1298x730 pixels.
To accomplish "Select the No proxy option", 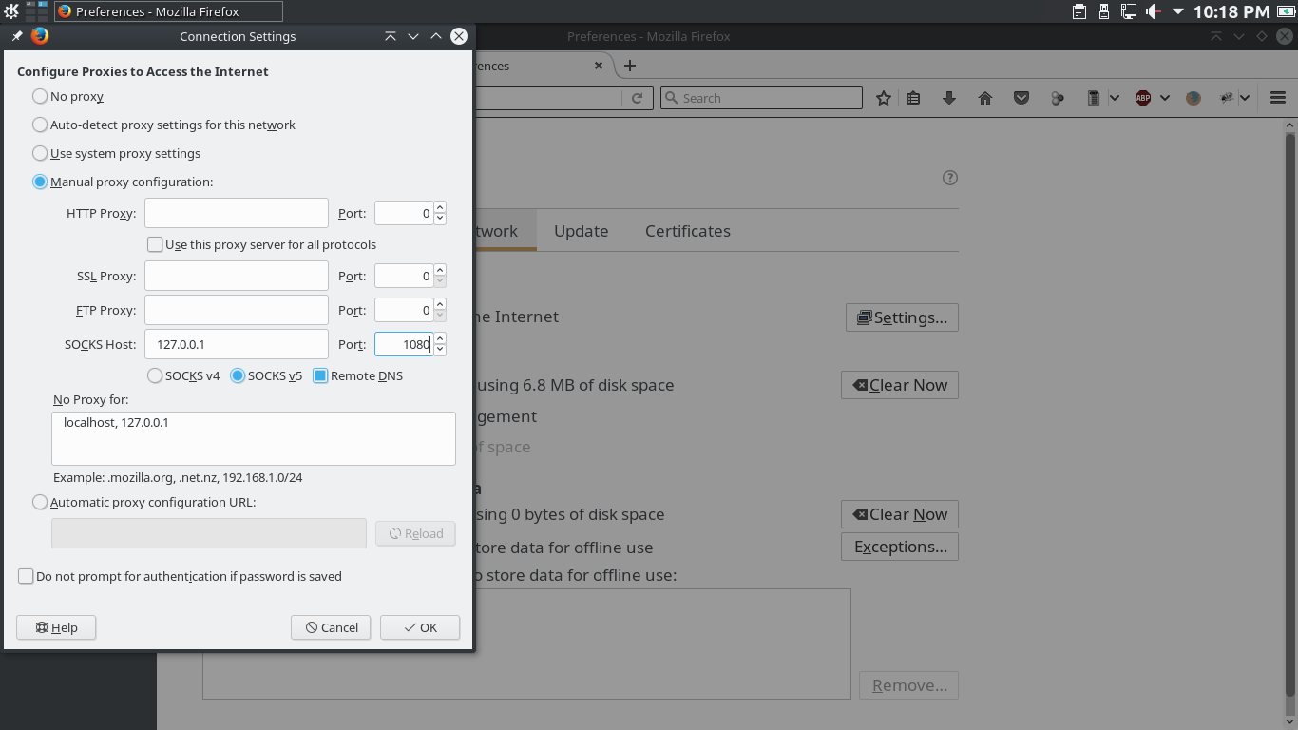I will coord(40,96).
